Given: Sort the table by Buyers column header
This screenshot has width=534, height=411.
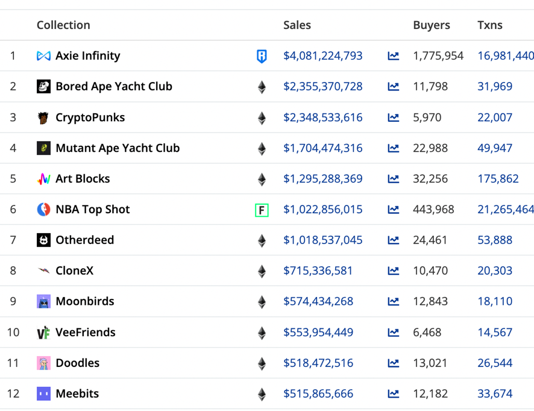Looking at the screenshot, I should pyautogui.click(x=432, y=25).
